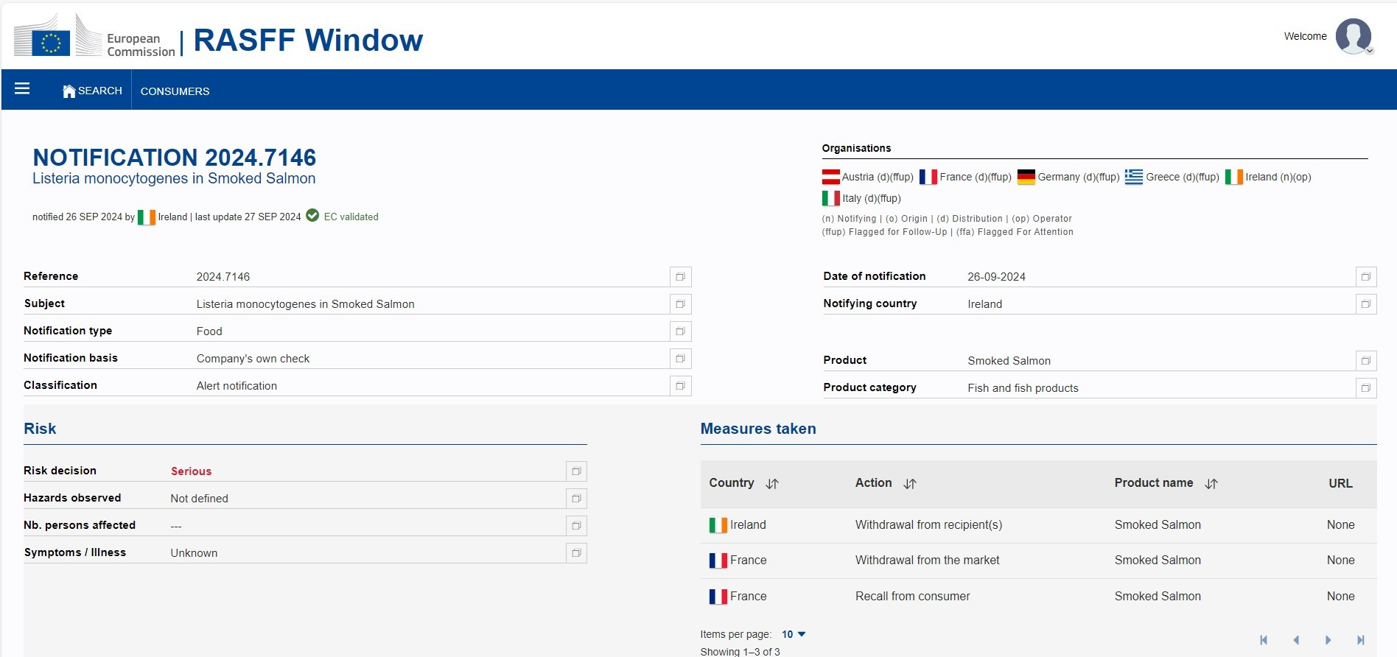Copy the Risk decision value

tap(576, 471)
